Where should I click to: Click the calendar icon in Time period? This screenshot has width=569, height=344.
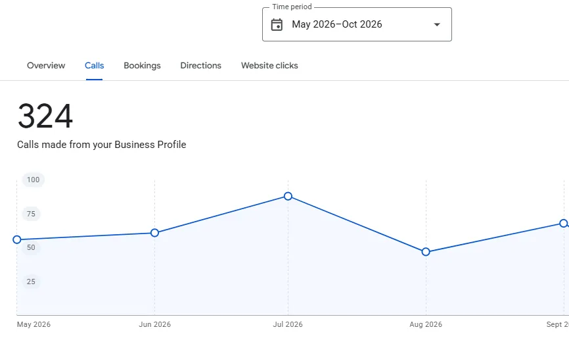(x=277, y=25)
